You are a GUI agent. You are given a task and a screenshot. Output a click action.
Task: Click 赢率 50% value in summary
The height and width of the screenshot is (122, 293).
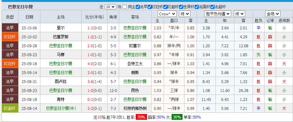tap(161, 117)
